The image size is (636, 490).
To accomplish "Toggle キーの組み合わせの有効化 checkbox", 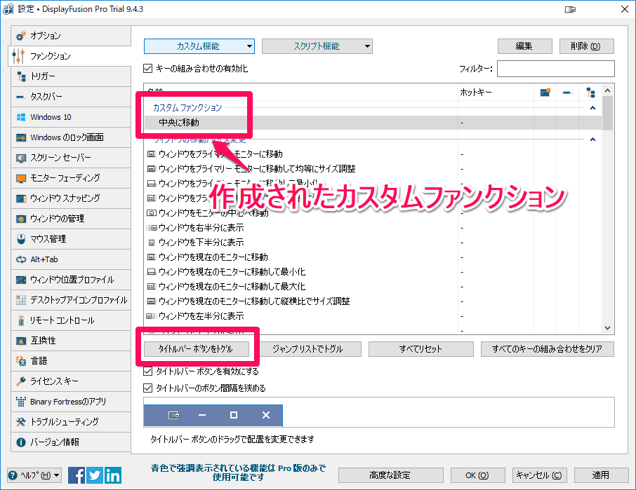I will (x=148, y=69).
